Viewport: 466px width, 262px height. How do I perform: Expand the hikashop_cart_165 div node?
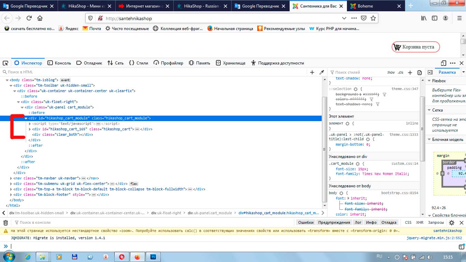click(30, 129)
